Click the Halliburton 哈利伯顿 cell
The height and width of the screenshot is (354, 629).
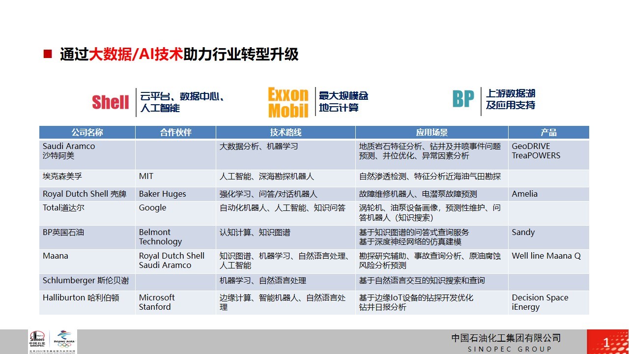click(87, 303)
